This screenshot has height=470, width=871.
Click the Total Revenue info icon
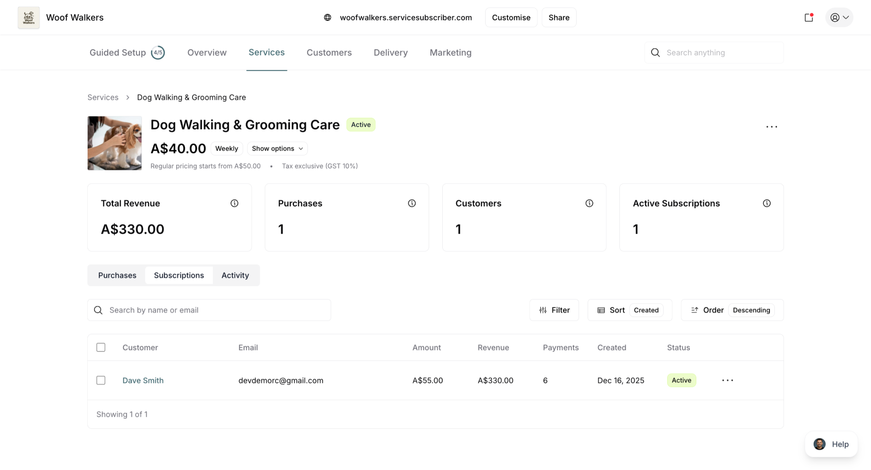(x=234, y=203)
